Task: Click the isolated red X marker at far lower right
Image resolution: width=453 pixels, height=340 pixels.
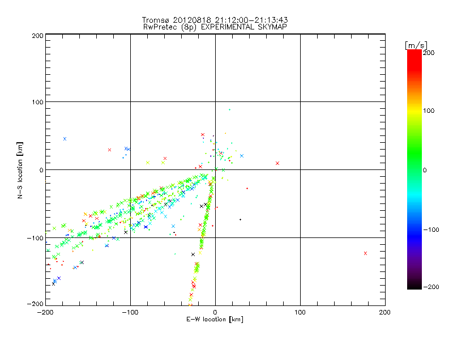Action: pyautogui.click(x=365, y=253)
